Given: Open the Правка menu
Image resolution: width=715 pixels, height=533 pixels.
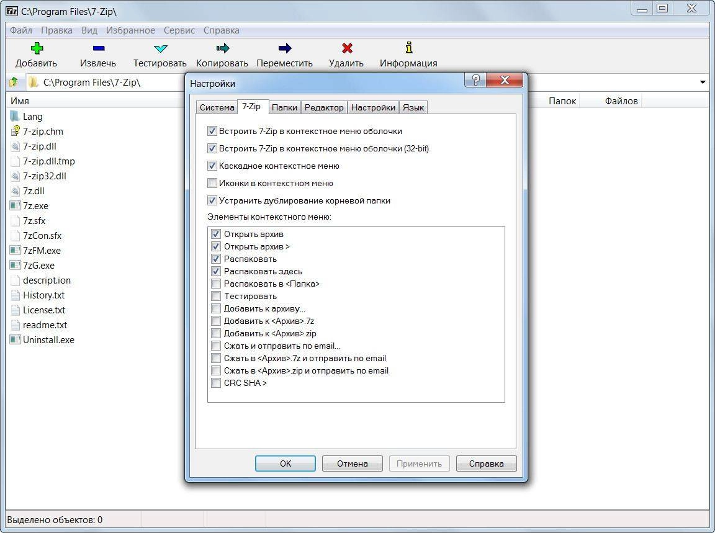Looking at the screenshot, I should tap(56, 30).
